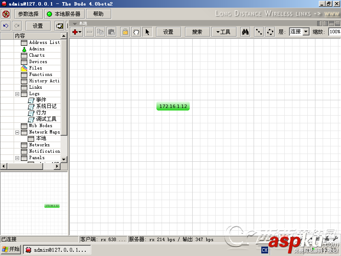Click the 搜索 button
The height and width of the screenshot is (256, 341).
197,32
